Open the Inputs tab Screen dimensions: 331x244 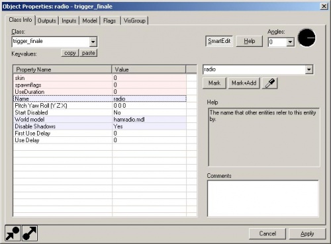(69, 20)
